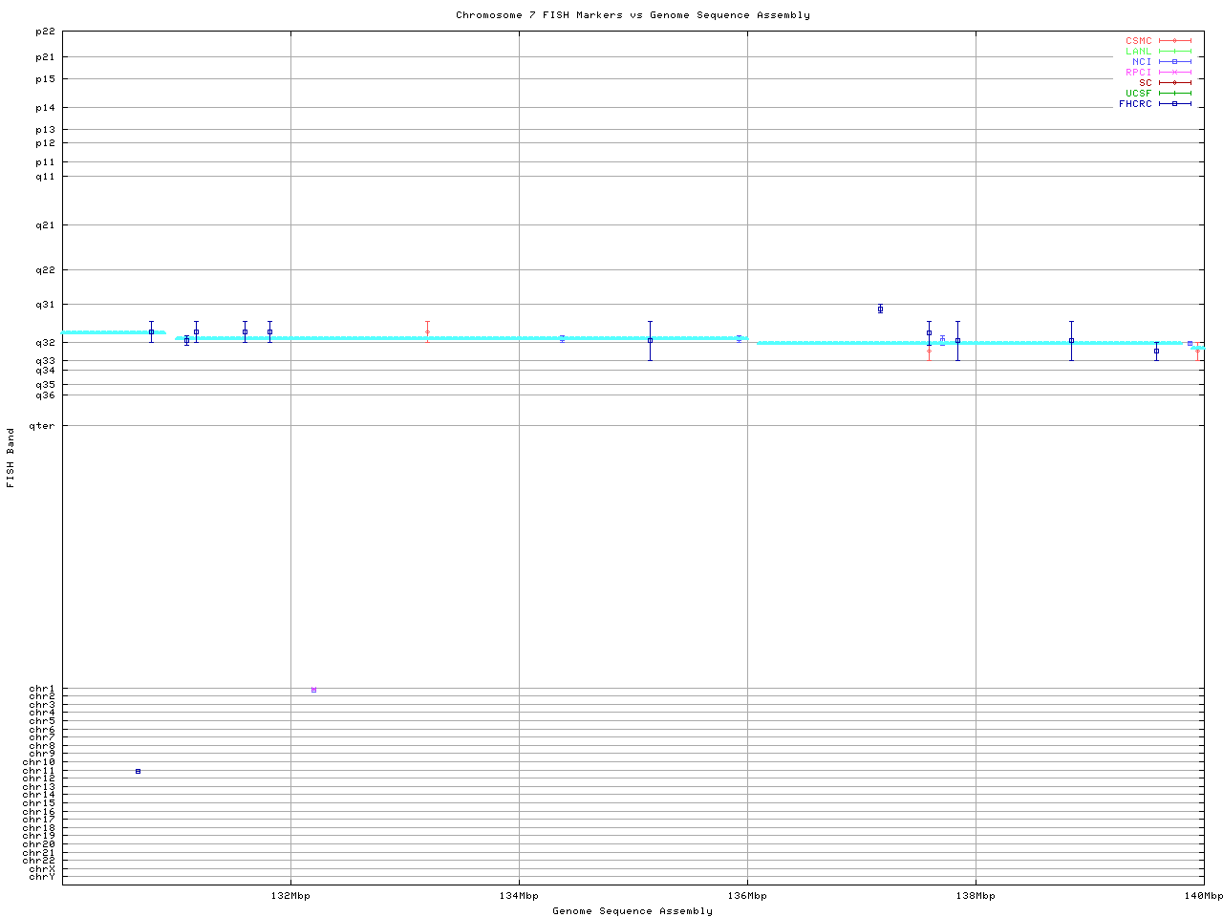Click the qter band label on the y-axis
This screenshot has height=917, width=1223.
click(42, 426)
